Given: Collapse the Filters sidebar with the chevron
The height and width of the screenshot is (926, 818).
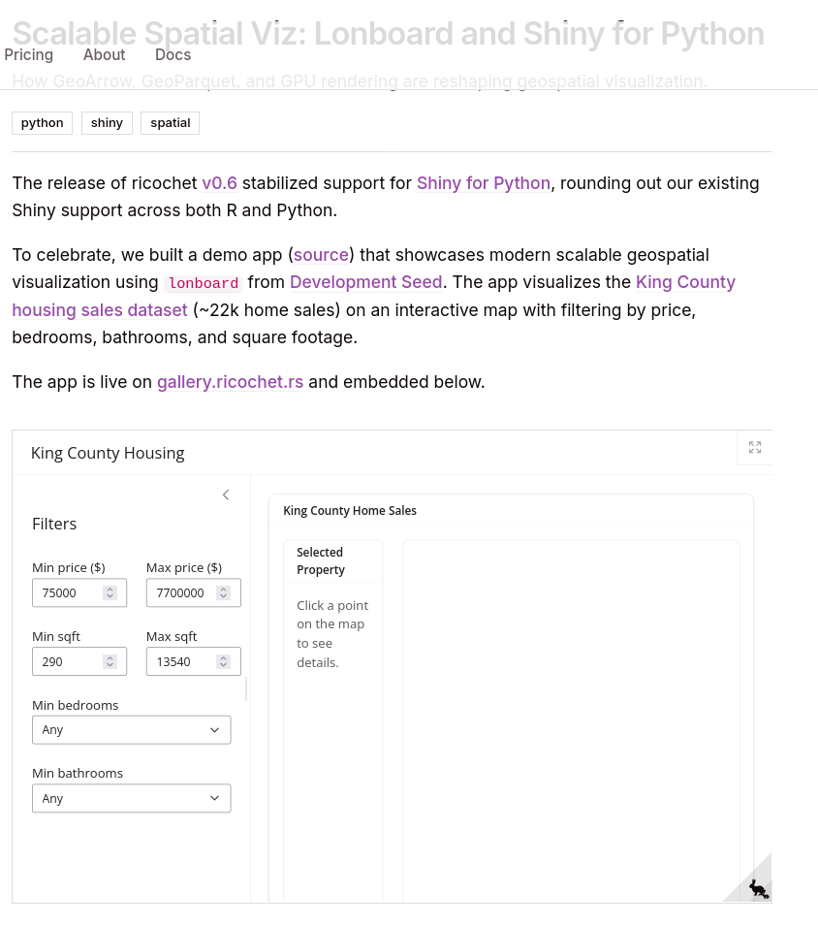Looking at the screenshot, I should [x=226, y=495].
